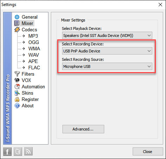Go to the VOX settings page
Screen dimensions: 166x159
pyautogui.click(x=26, y=80)
